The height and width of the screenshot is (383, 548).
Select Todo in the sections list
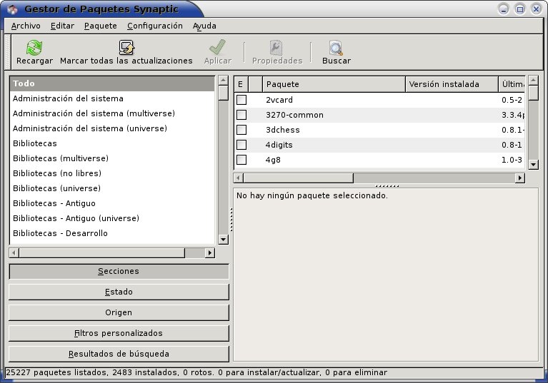112,83
